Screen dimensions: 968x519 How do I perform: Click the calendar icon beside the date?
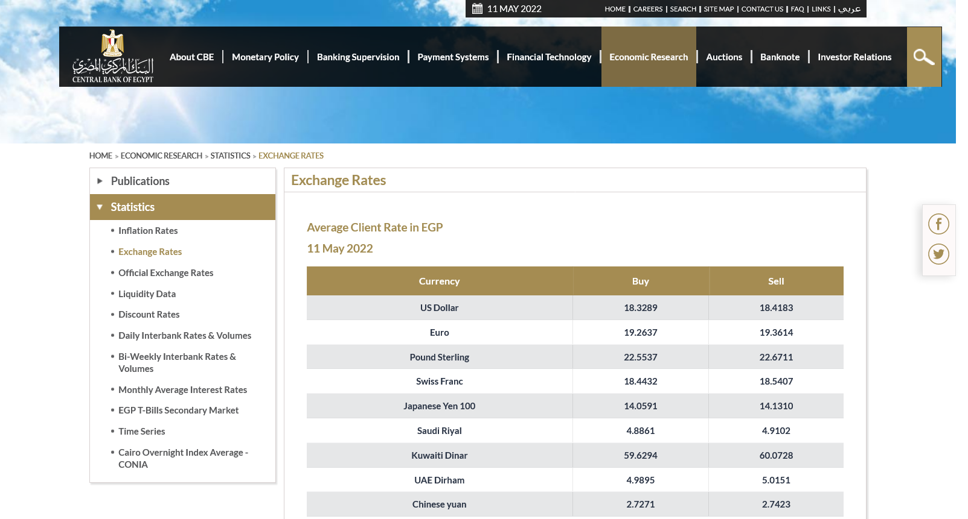click(x=477, y=9)
